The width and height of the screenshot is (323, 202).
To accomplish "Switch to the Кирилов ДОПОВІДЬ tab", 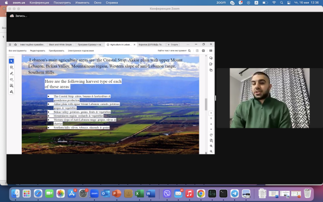I will pyautogui.click(x=150, y=44).
